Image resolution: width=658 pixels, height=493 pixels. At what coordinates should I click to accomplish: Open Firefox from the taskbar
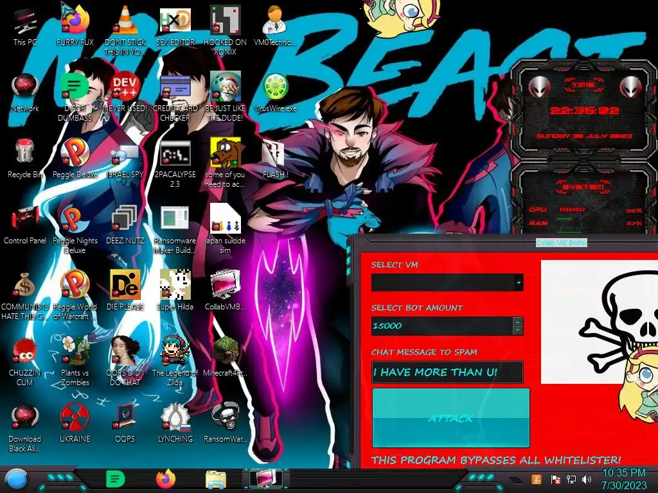pyautogui.click(x=166, y=479)
